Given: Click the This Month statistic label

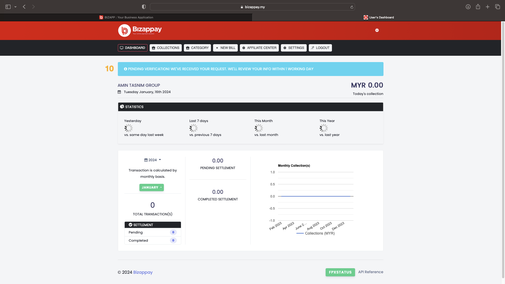Looking at the screenshot, I should point(264,121).
